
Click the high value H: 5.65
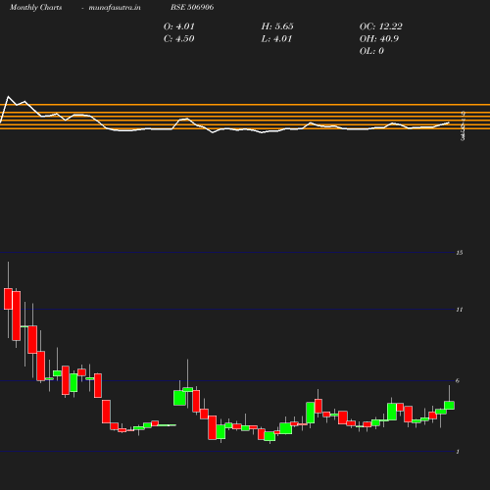(277, 26)
